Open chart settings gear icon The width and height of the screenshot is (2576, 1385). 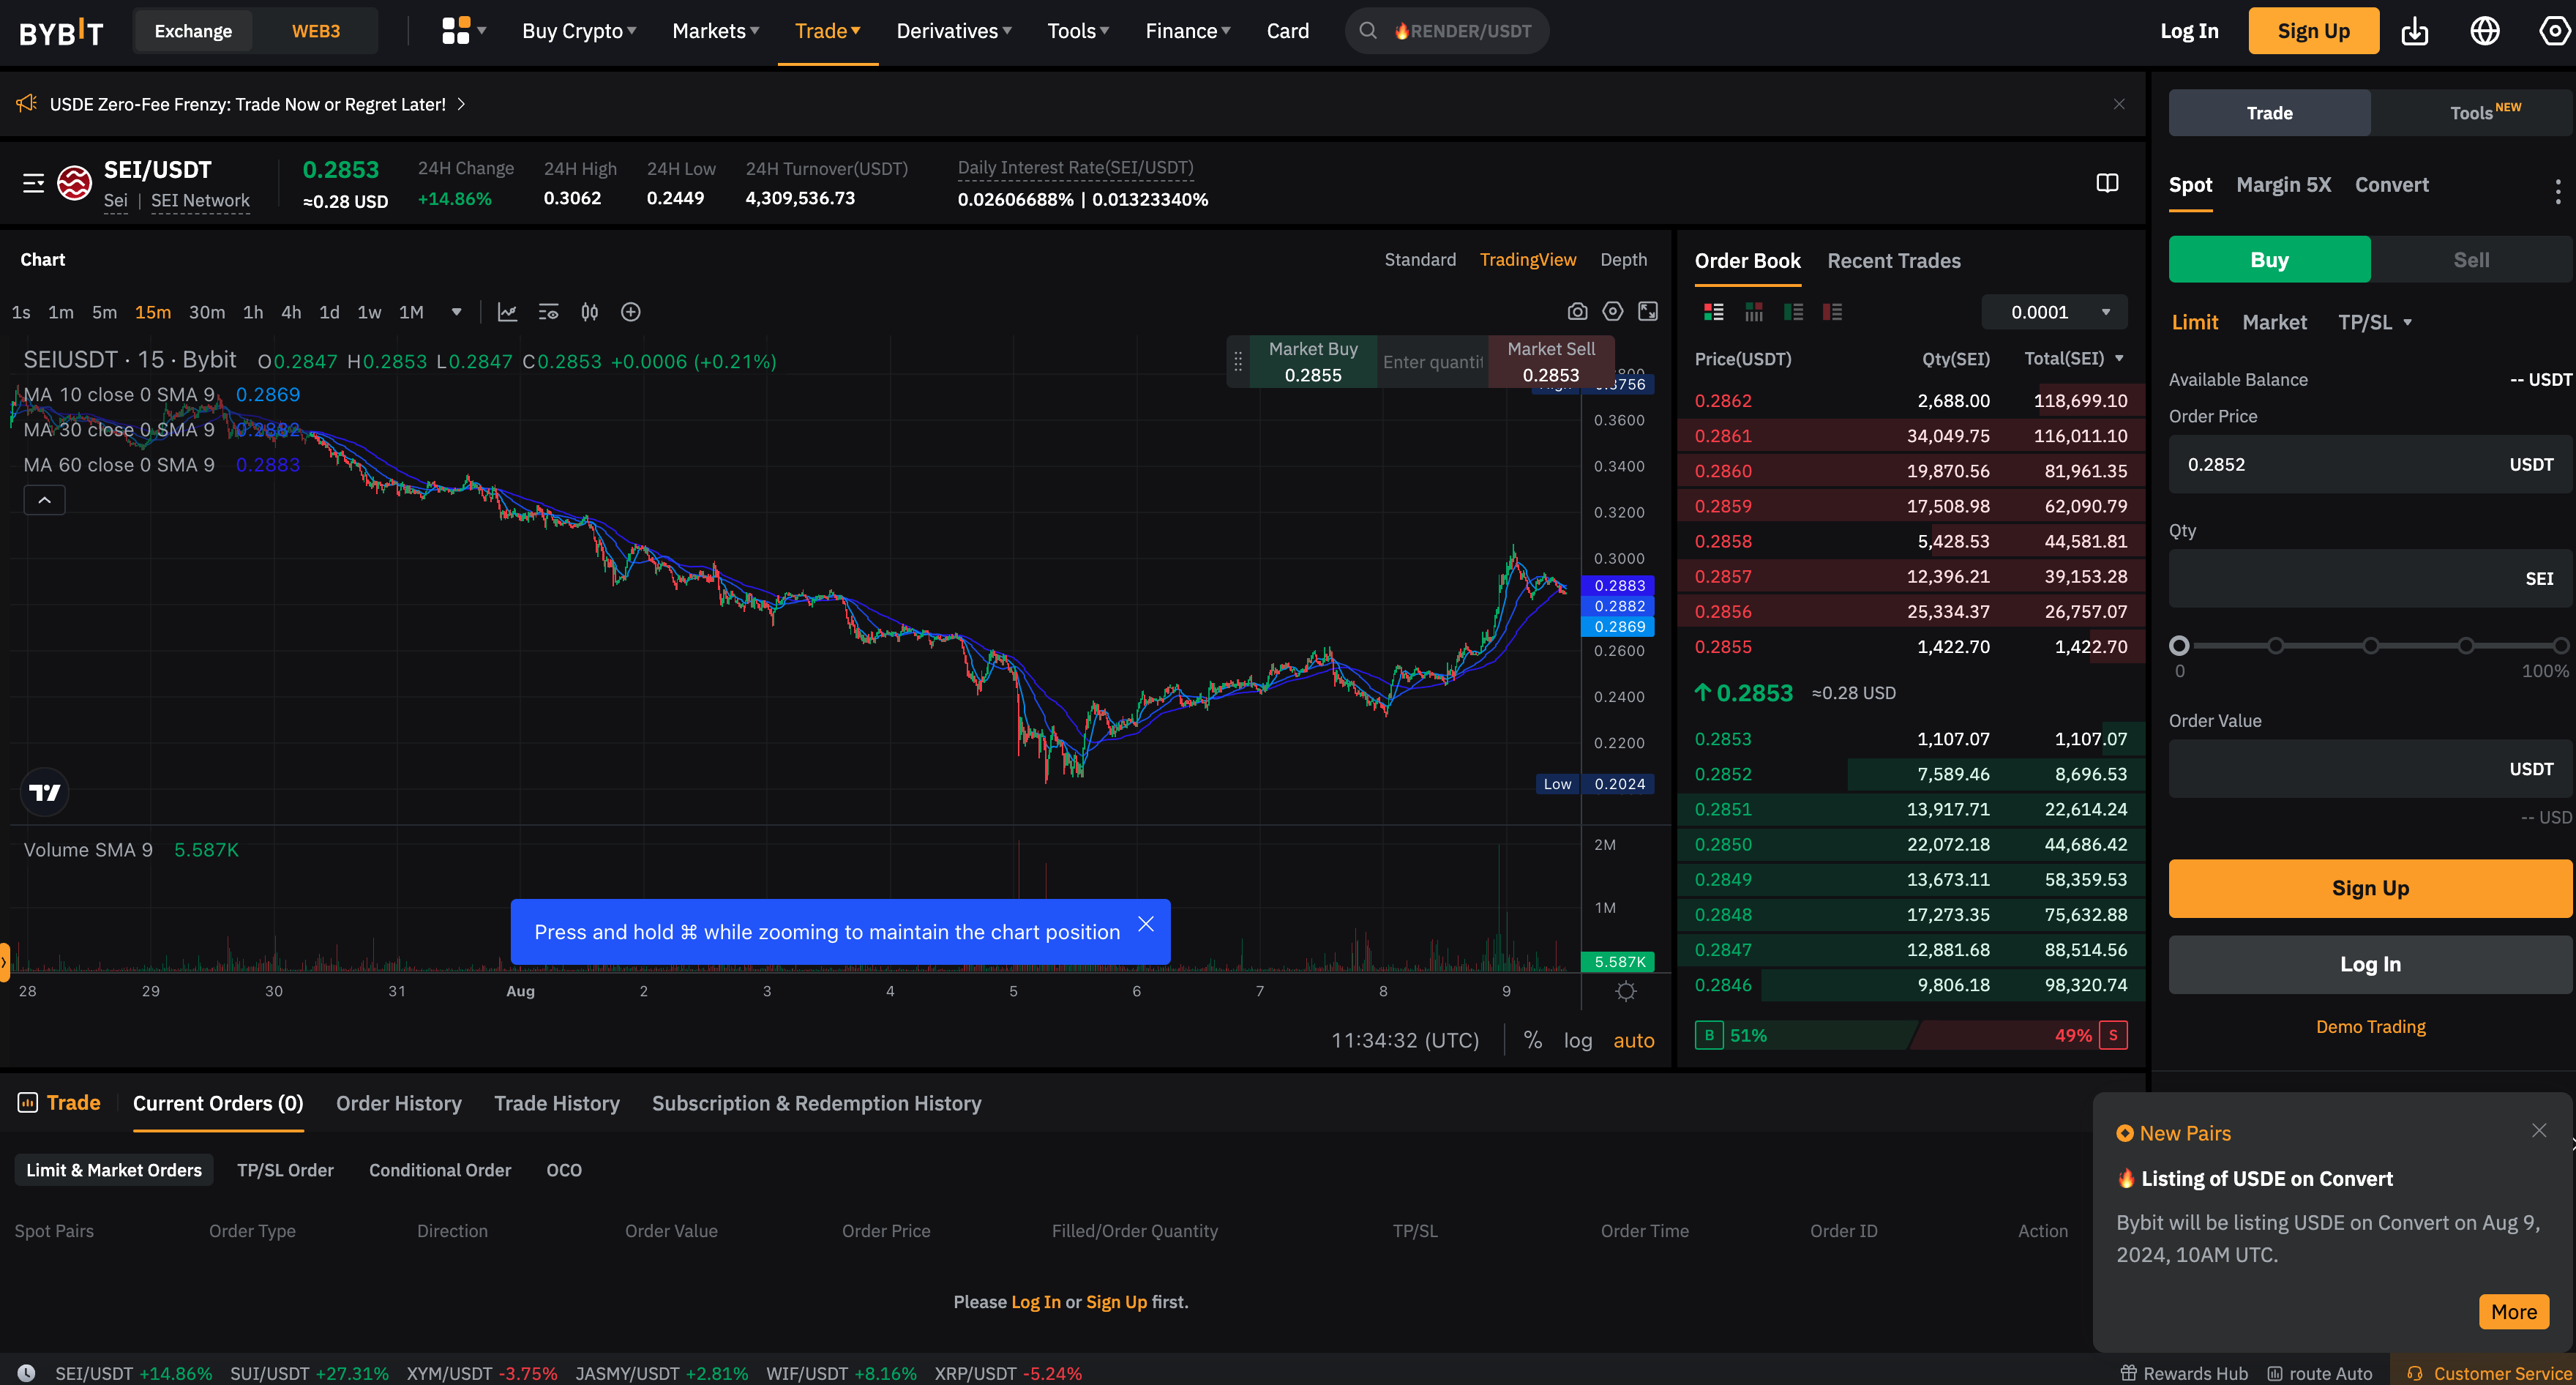(1612, 312)
